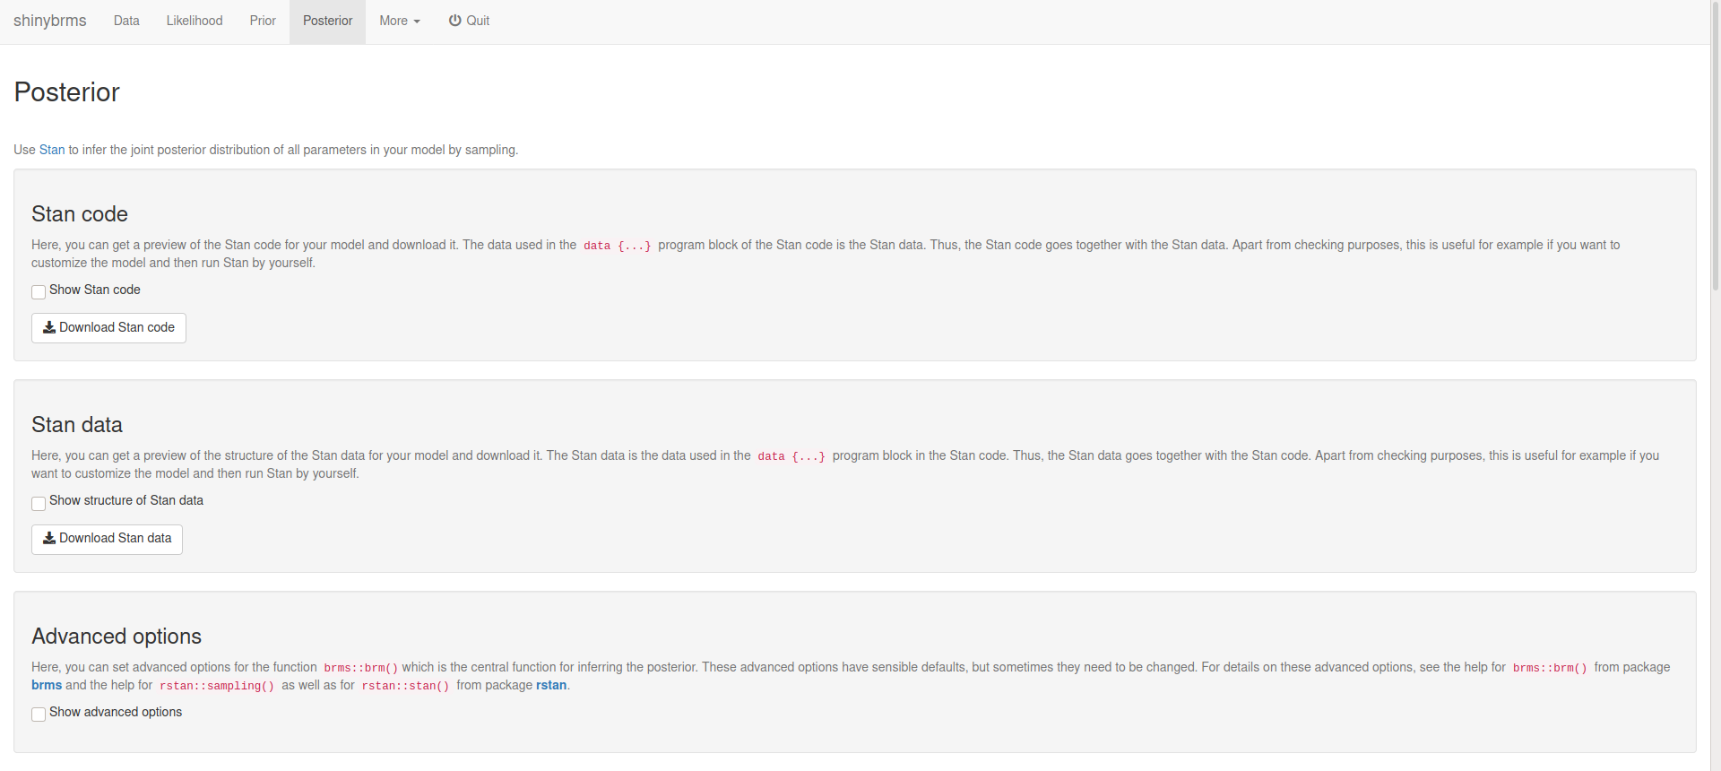Tick Show structure of Stan data
Viewport: 1721px width, 771px height.
click(39, 503)
